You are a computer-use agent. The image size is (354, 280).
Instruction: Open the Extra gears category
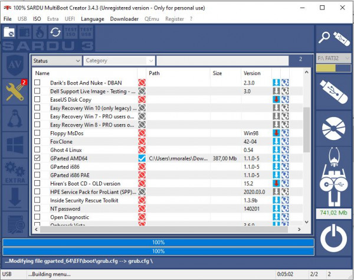(x=15, y=171)
